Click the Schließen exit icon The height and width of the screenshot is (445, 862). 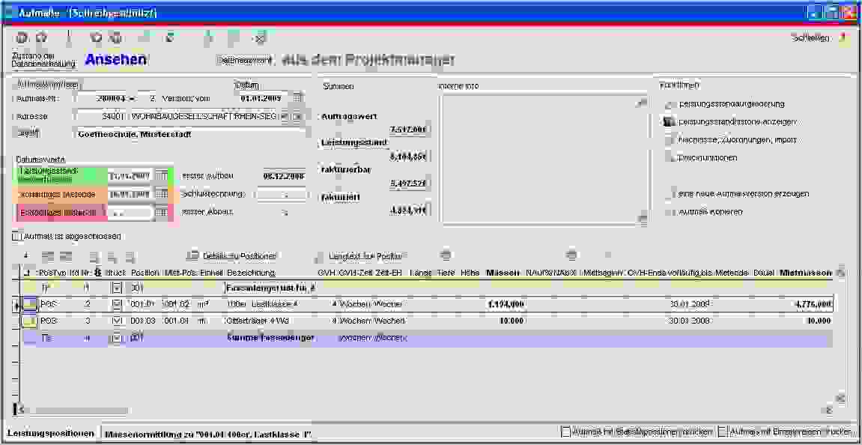coord(843,37)
